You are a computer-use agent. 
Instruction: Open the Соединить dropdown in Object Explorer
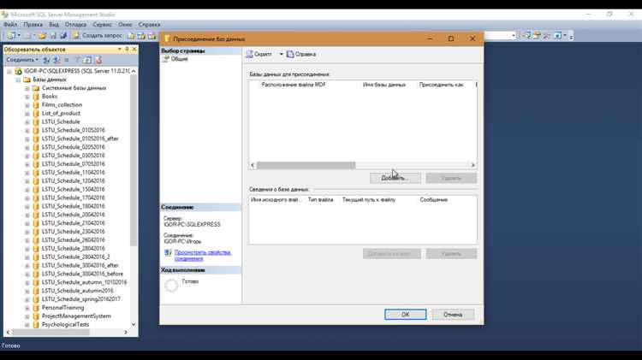tap(21, 60)
